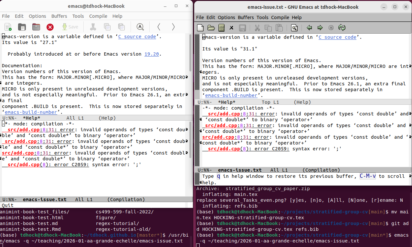Image resolution: width=412 pixels, height=247 pixels.
Task: Click the Open Directory icon in the left Emacs toolbar
Action: [36, 27]
